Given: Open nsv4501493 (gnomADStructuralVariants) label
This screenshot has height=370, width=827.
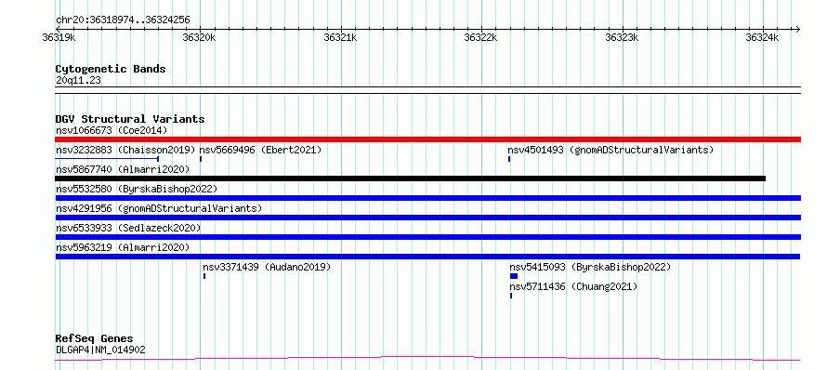Looking at the screenshot, I should 610,150.
